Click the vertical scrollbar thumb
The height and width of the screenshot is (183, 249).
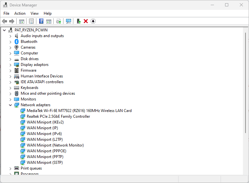tap(245, 83)
